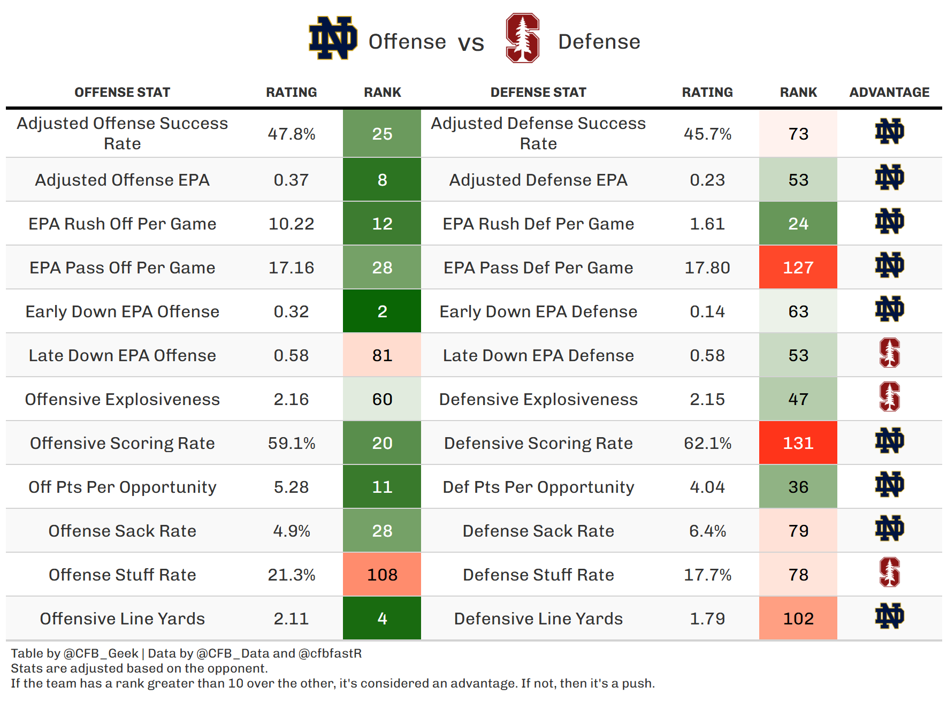Click the DEFENSE STAT column header
Image resolution: width=947 pixels, height=702 pixels.
[x=538, y=93]
